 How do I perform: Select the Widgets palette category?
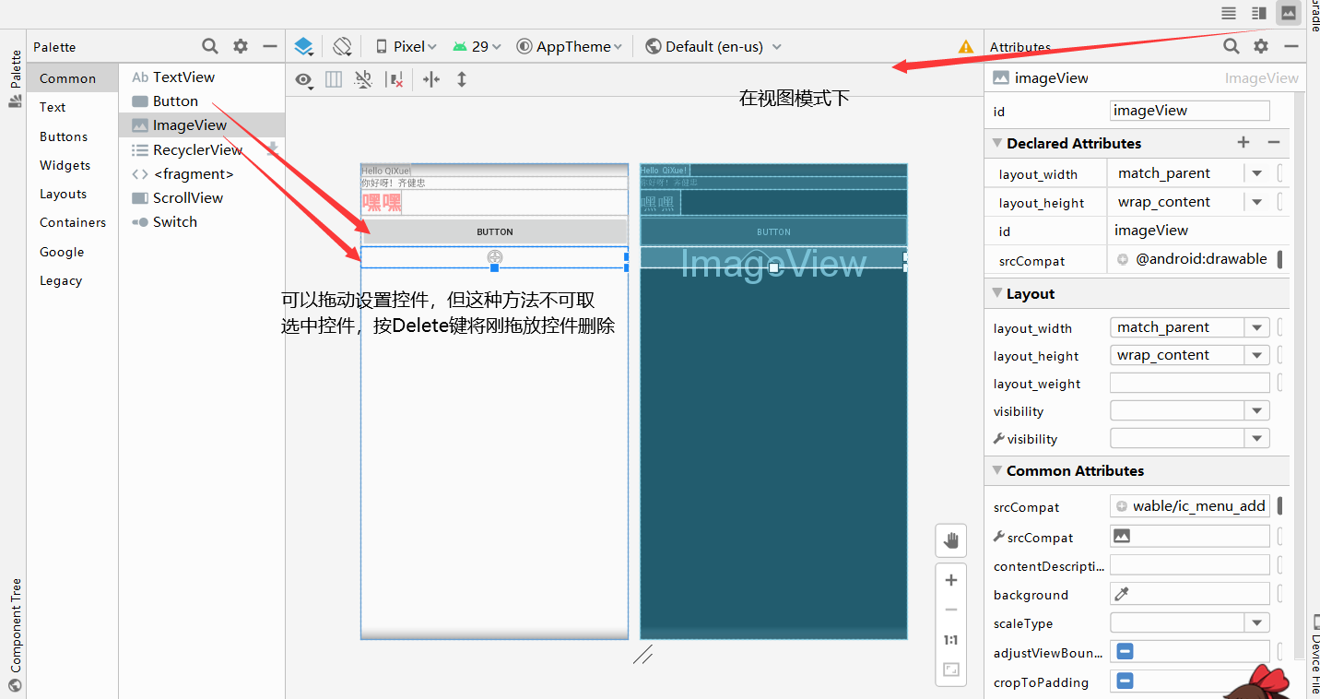click(72, 165)
